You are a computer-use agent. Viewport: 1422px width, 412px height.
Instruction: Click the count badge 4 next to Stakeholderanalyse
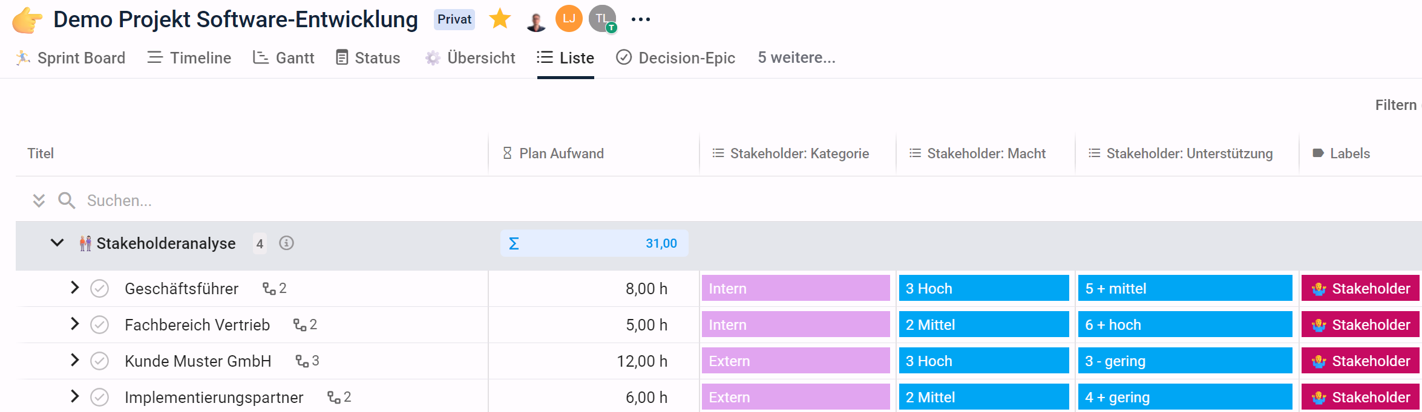point(260,243)
